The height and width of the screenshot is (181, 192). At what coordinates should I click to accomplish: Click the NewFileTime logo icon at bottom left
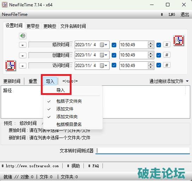tap(11, 66)
